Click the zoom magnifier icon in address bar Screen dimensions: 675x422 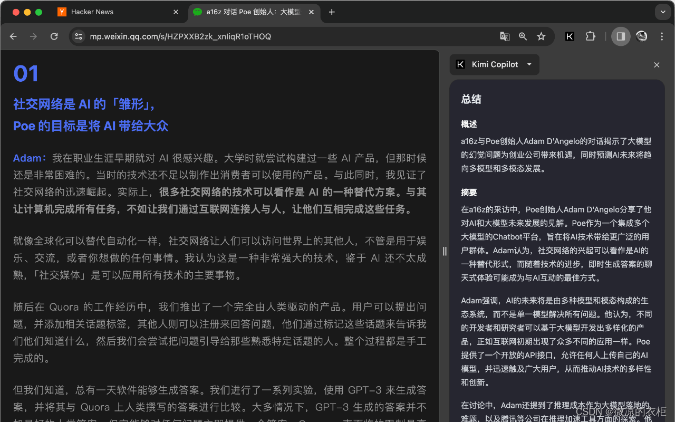[x=523, y=36]
